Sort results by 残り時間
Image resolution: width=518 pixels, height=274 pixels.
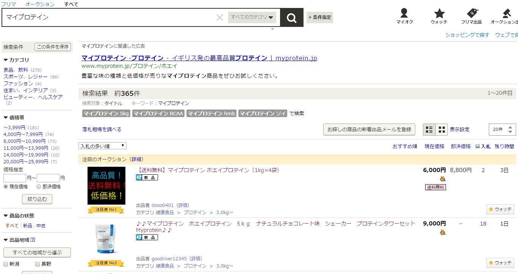(x=504, y=146)
